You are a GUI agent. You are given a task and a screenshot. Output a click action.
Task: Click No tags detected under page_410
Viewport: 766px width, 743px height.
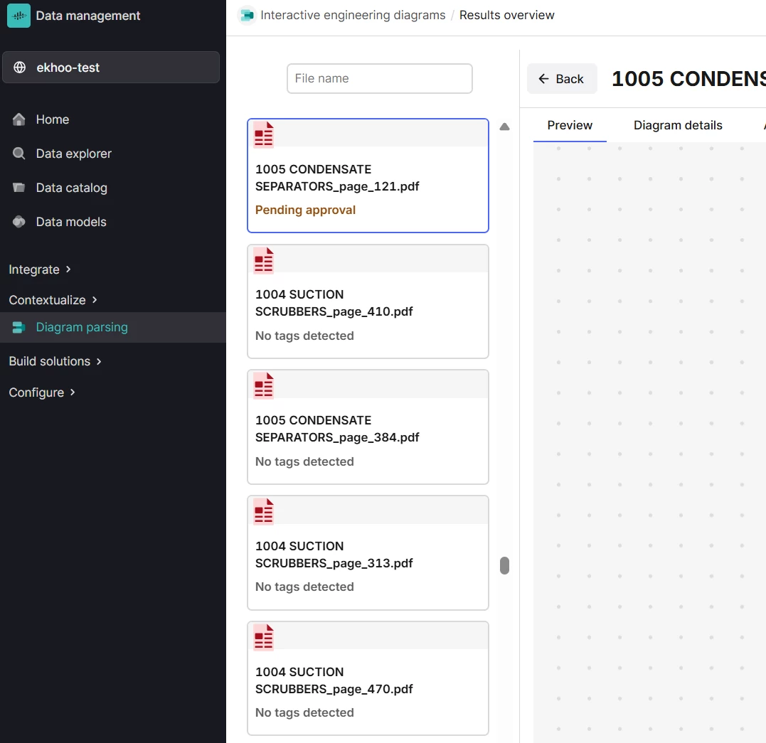(x=304, y=336)
